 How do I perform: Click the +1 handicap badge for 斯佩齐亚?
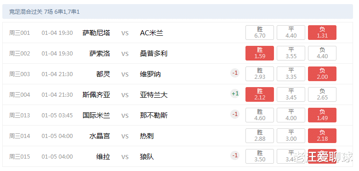[x=235, y=94]
